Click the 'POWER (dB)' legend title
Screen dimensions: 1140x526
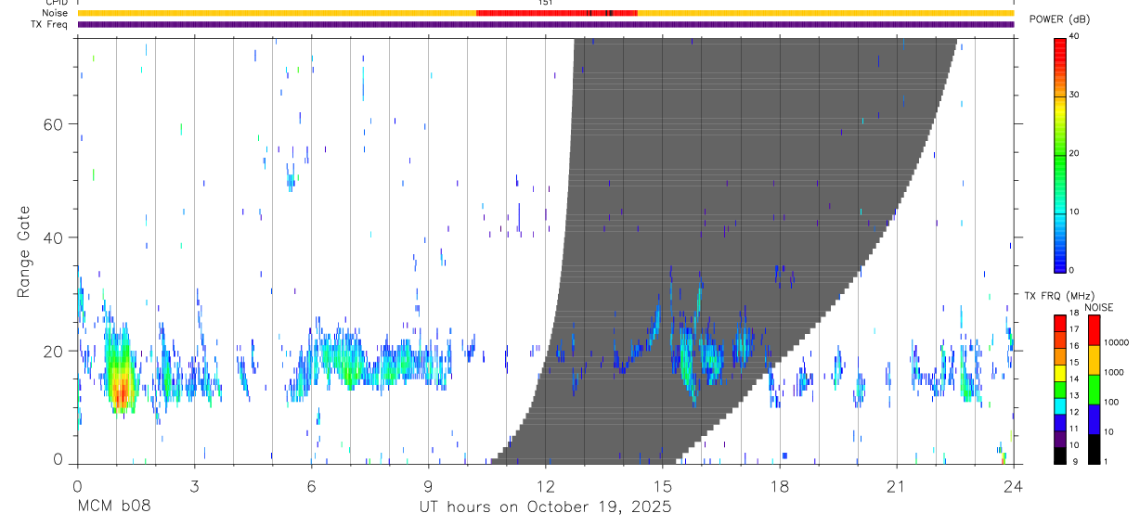[x=1060, y=19]
